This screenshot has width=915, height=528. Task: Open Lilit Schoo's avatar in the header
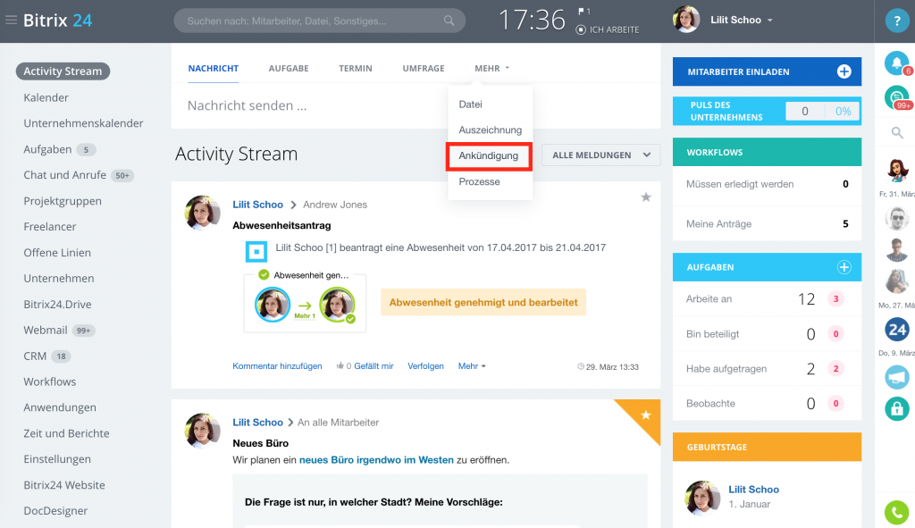(x=686, y=20)
